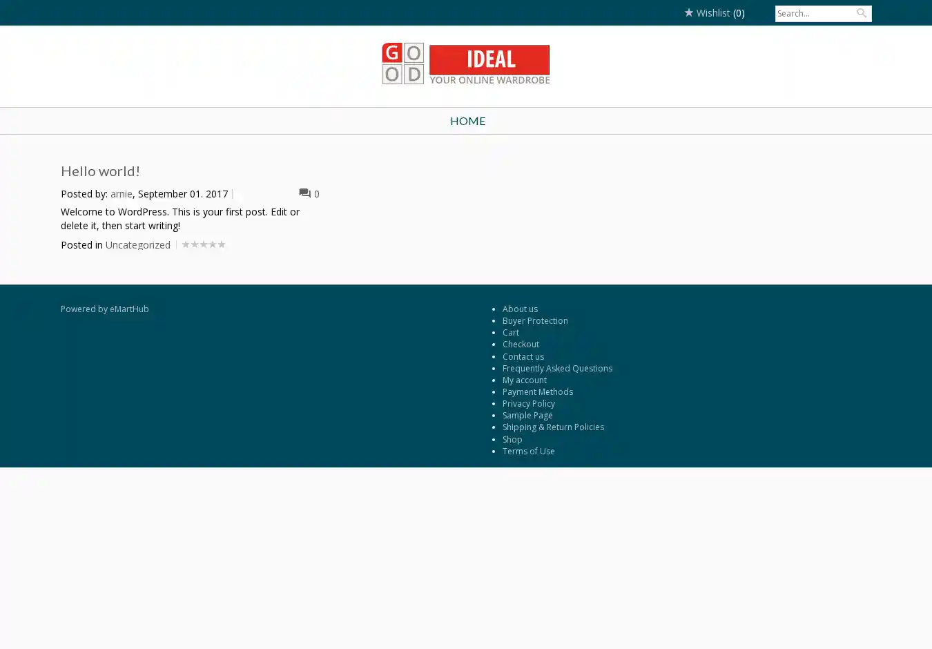Open author arnie's profile link

(121, 194)
